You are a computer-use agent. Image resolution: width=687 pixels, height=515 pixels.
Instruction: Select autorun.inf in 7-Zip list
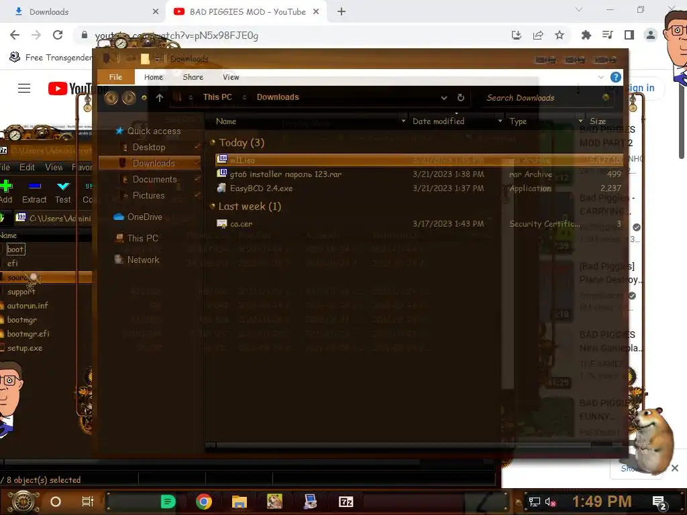coord(27,306)
